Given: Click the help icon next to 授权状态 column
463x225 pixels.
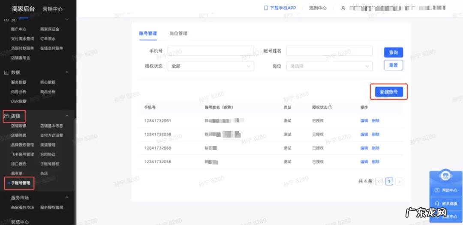Looking at the screenshot, I should coord(331,108).
